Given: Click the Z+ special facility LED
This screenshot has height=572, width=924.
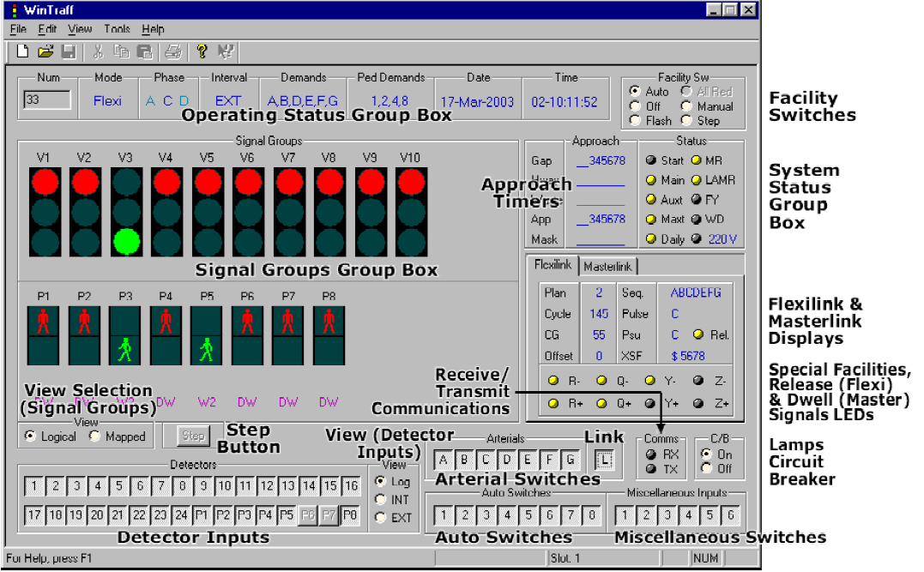Looking at the screenshot, I should [698, 404].
